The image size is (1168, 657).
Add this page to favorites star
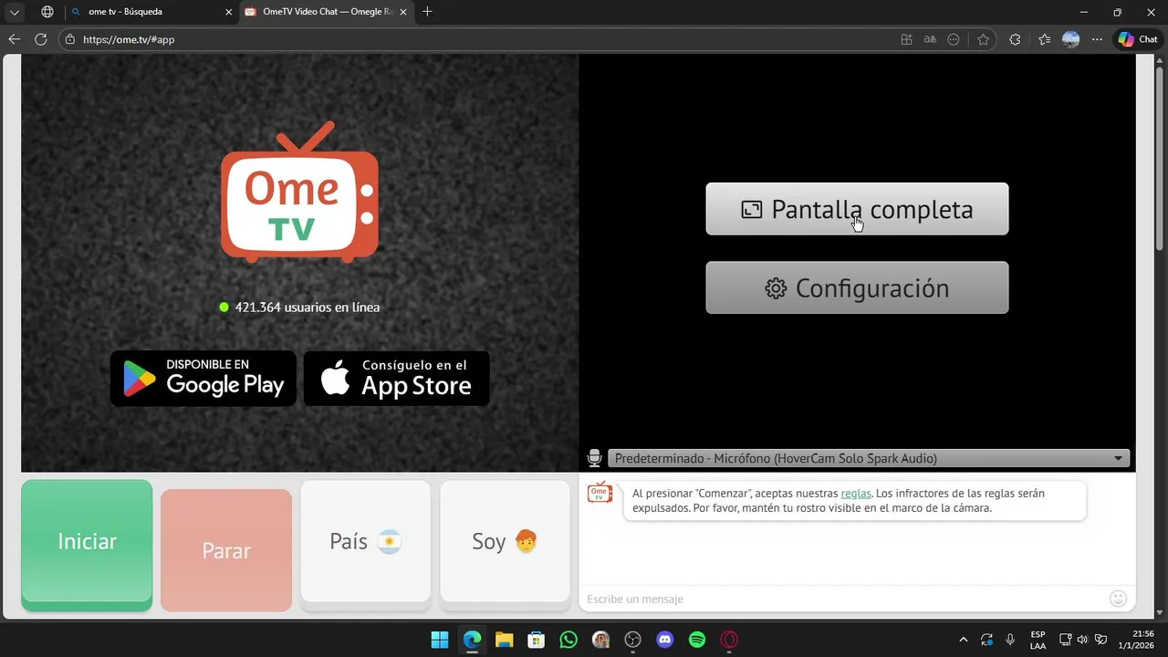pyautogui.click(x=983, y=39)
